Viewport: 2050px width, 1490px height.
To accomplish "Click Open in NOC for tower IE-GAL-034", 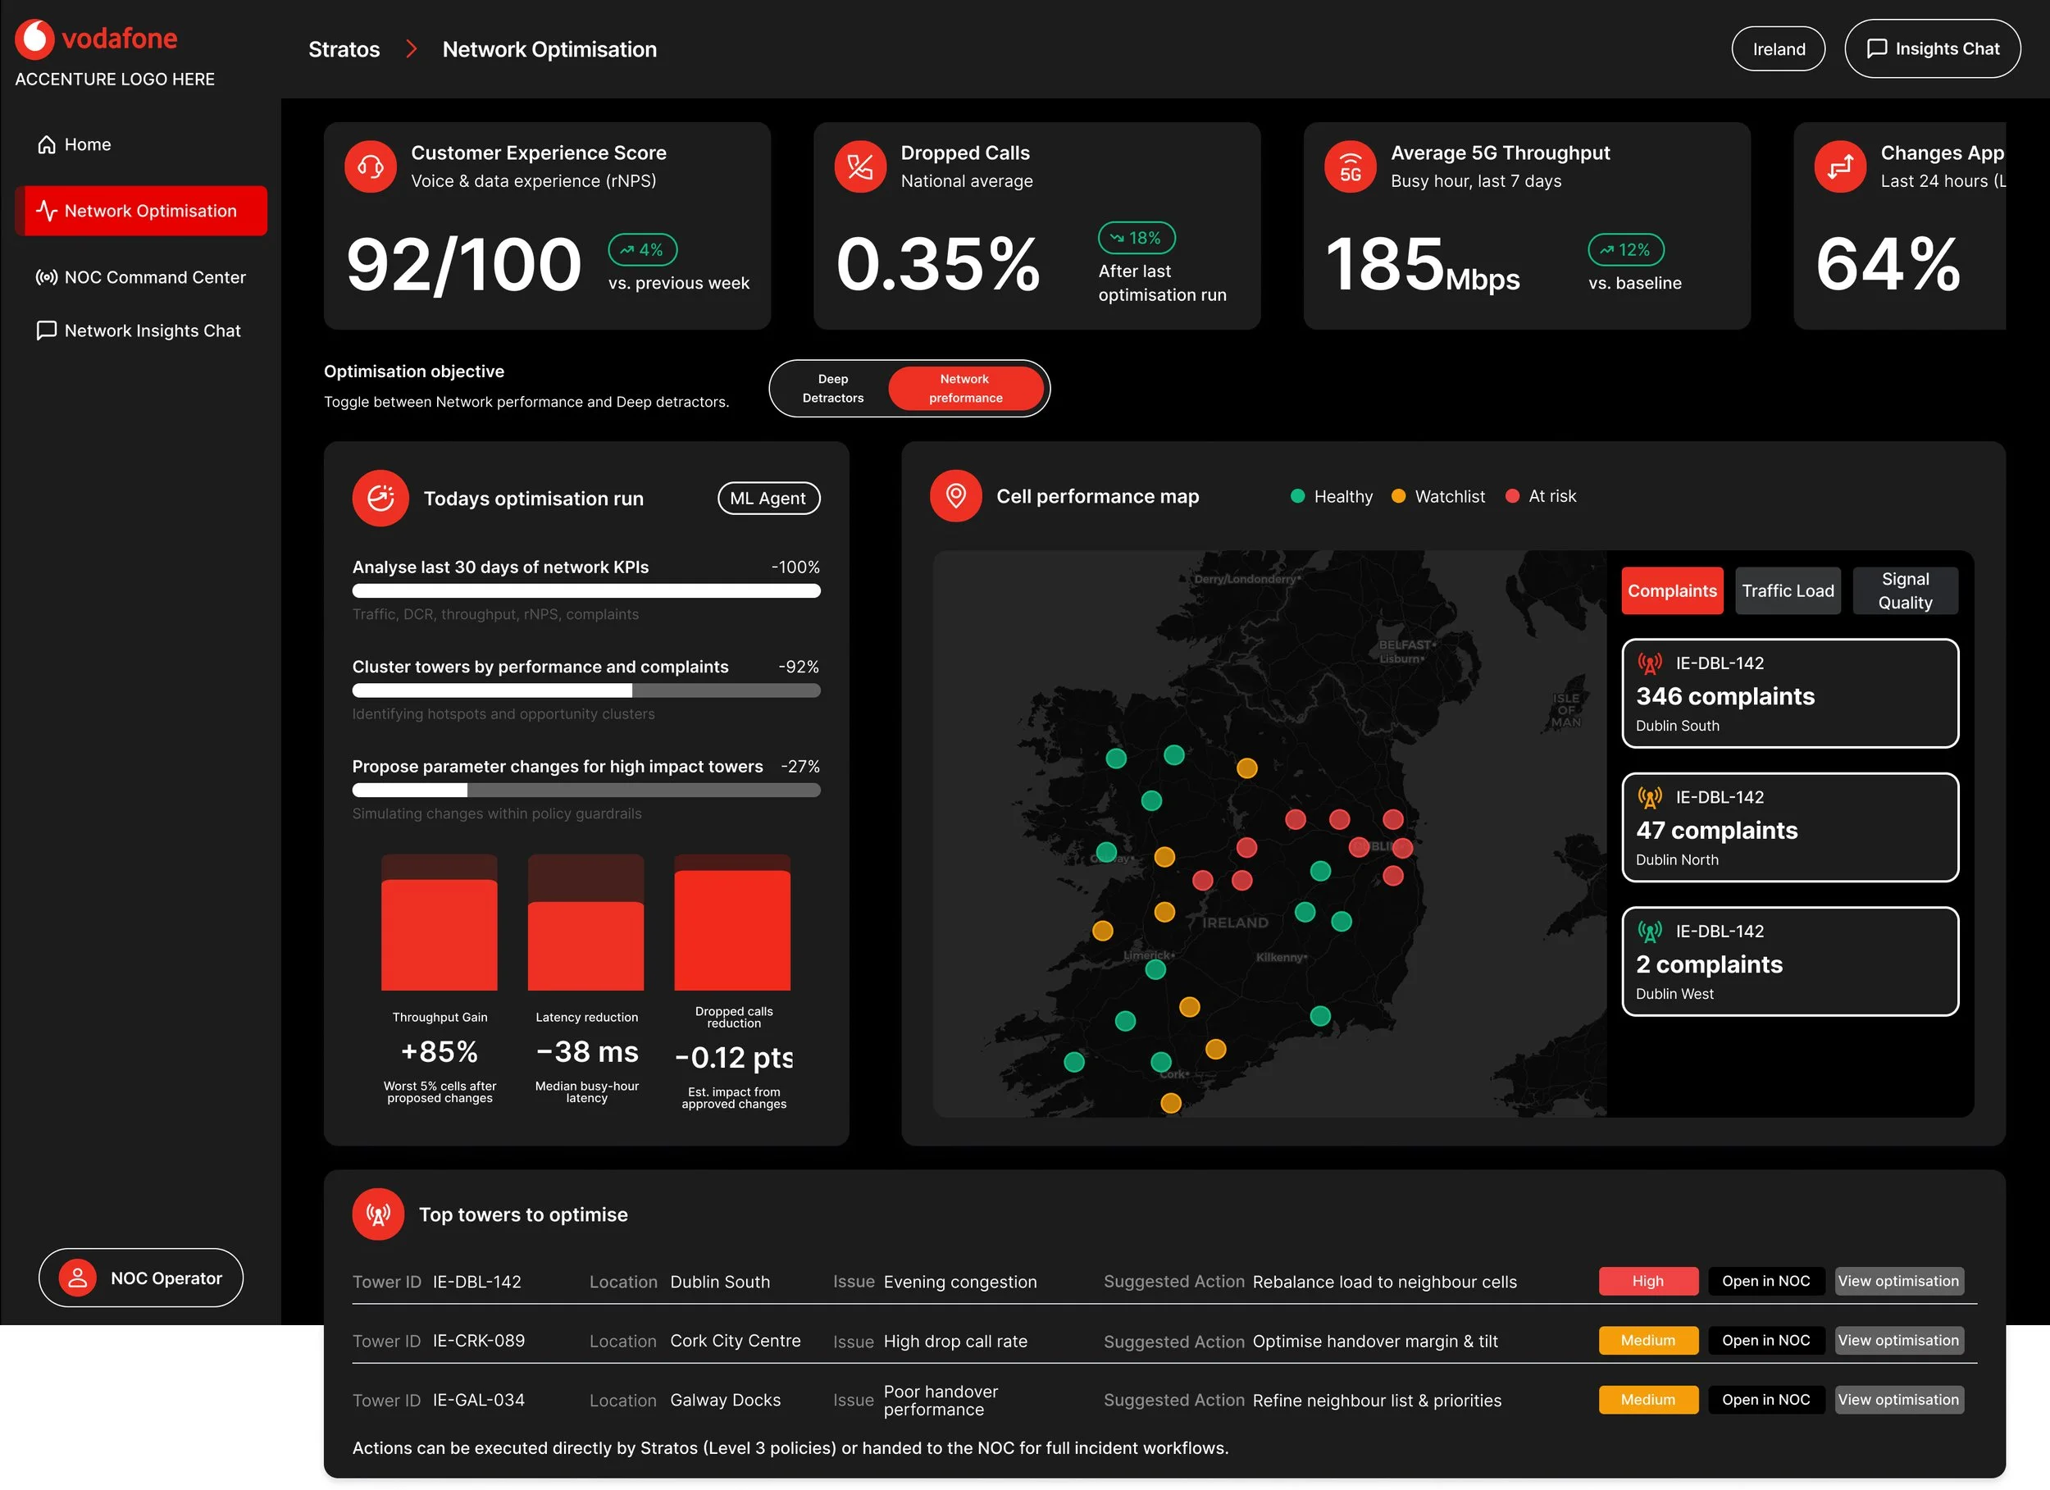I will [x=1765, y=1401].
